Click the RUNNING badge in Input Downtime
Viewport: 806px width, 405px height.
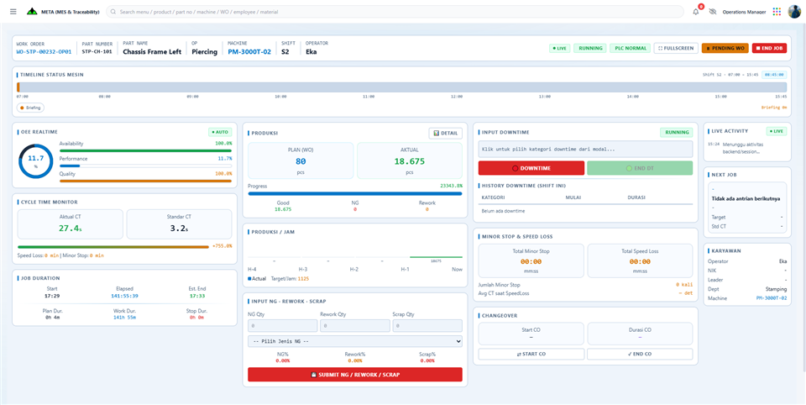coord(677,132)
